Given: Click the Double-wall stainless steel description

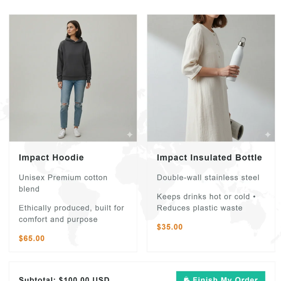Looking at the screenshot, I should pos(208,178).
